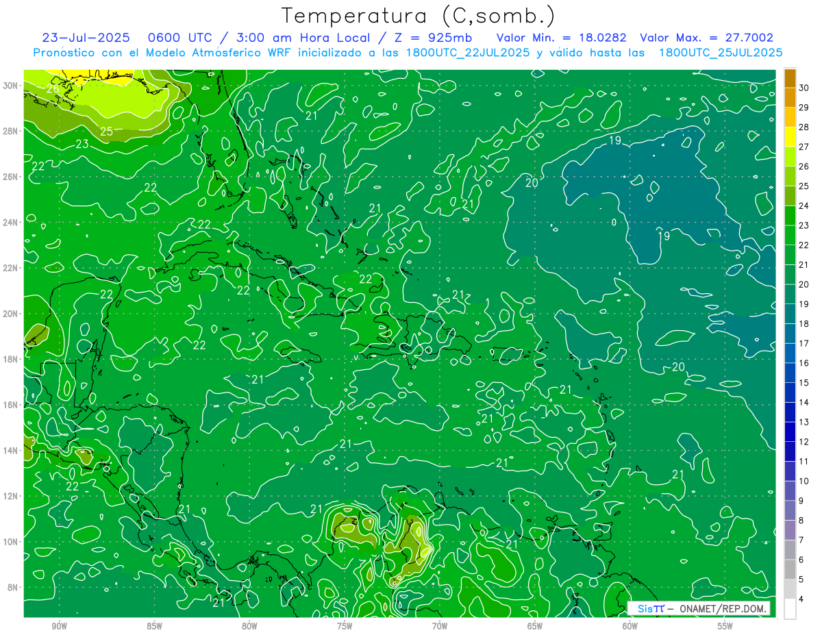
Task: Click the 26 contour label on the map
Action: tap(53, 89)
